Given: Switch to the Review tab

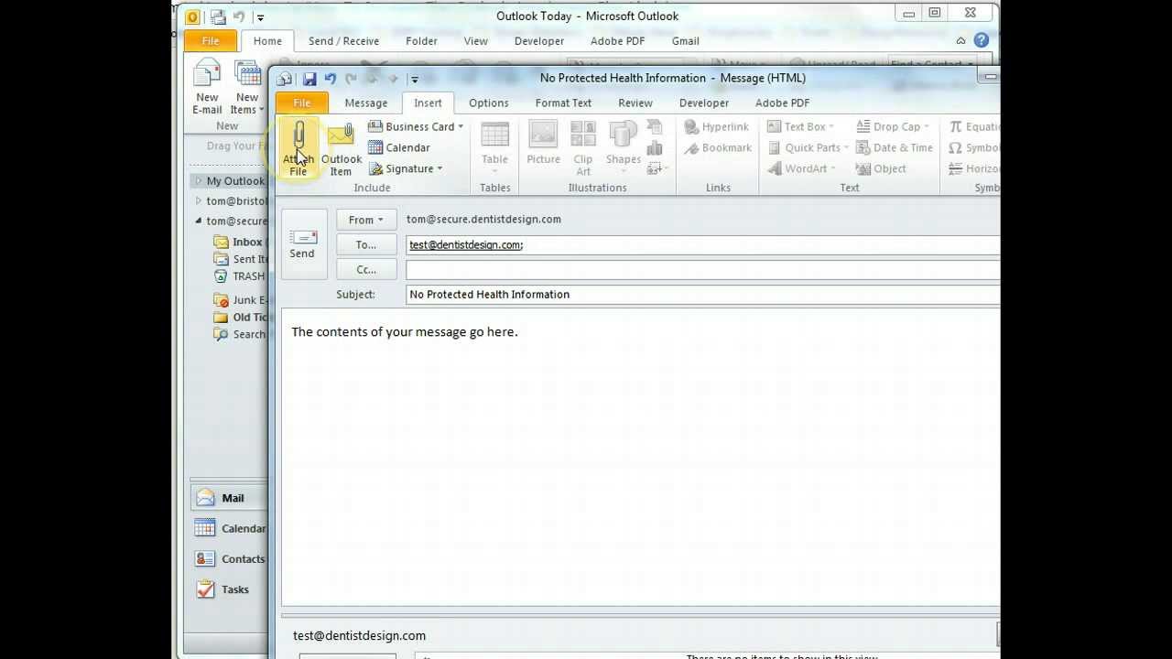Looking at the screenshot, I should click(x=635, y=103).
